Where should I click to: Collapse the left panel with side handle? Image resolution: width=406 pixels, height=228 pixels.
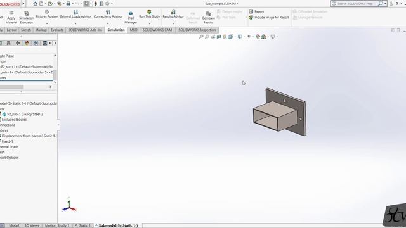58,125
